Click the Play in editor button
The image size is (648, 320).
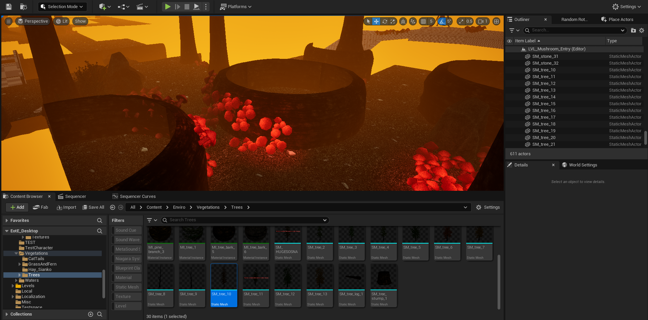[168, 7]
